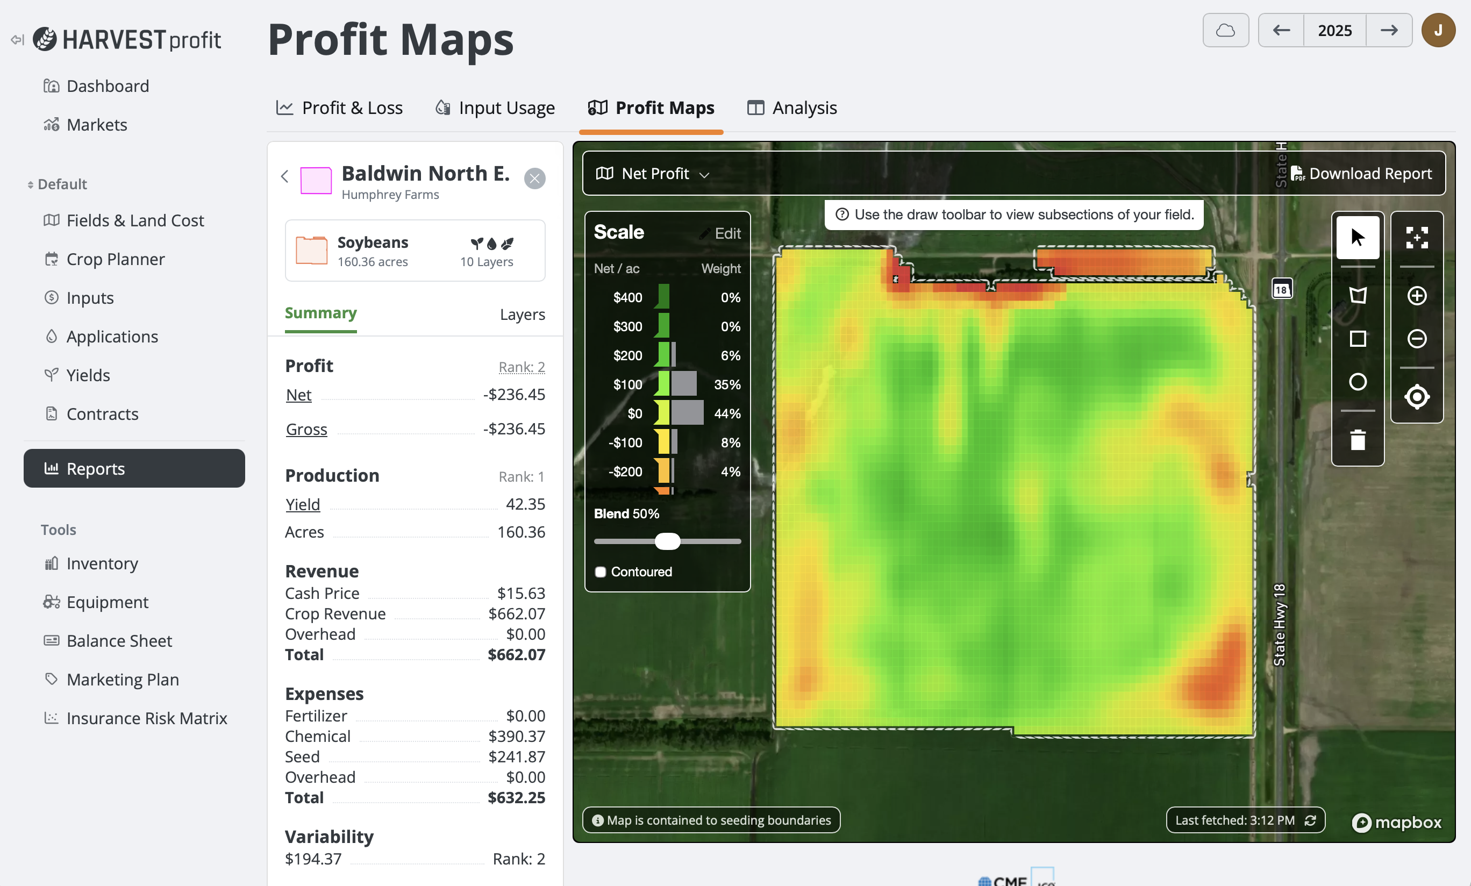Select the circle draw tool
Viewport: 1471px width, 886px height.
tap(1358, 381)
